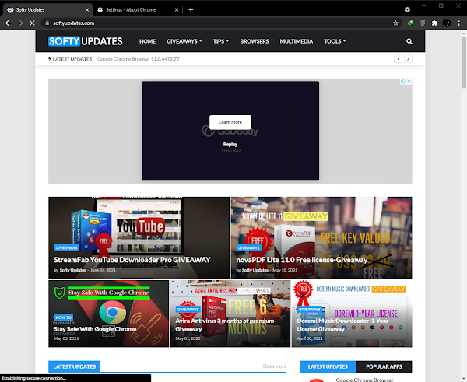Click the Learn more ad button

[x=230, y=122]
